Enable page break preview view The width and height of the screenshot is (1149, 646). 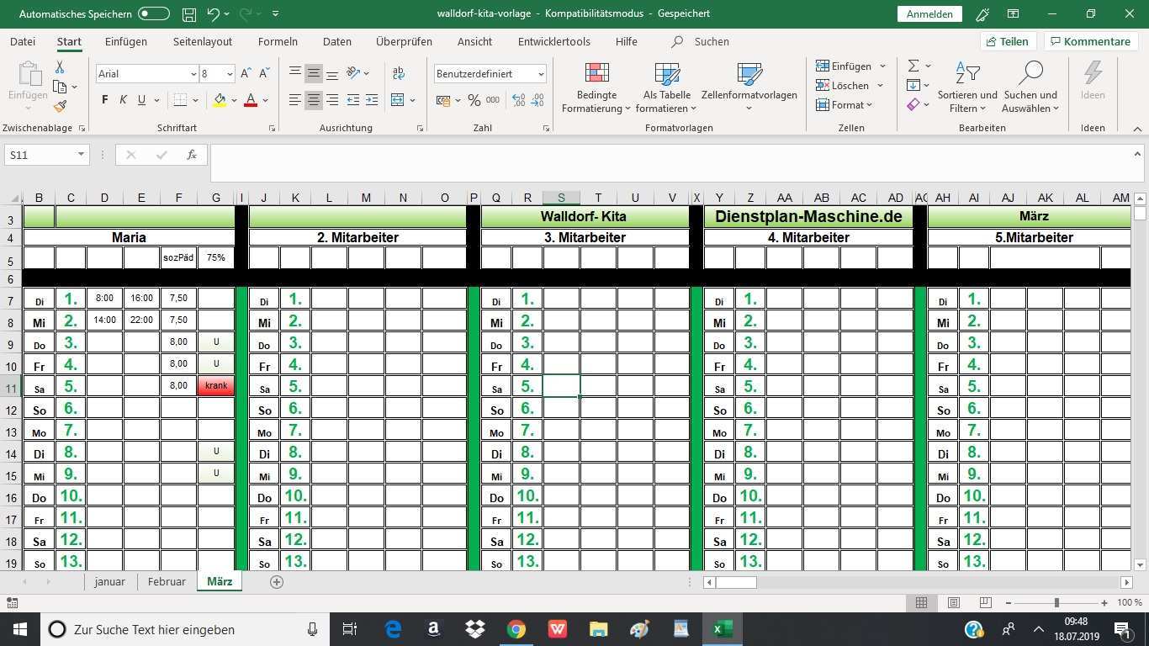coord(985,602)
